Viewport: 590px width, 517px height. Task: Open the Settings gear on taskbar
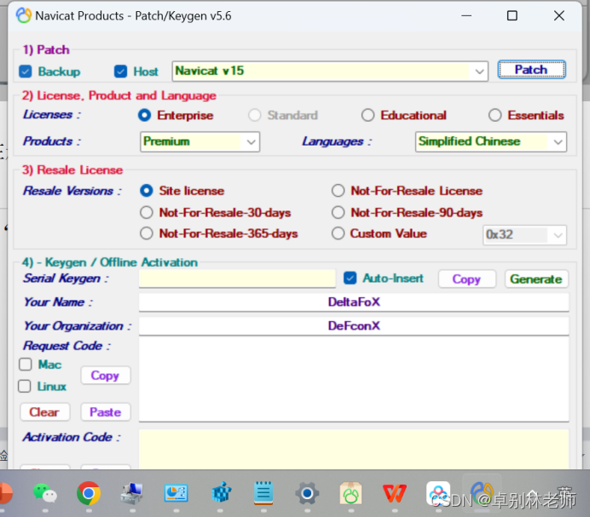[307, 493]
